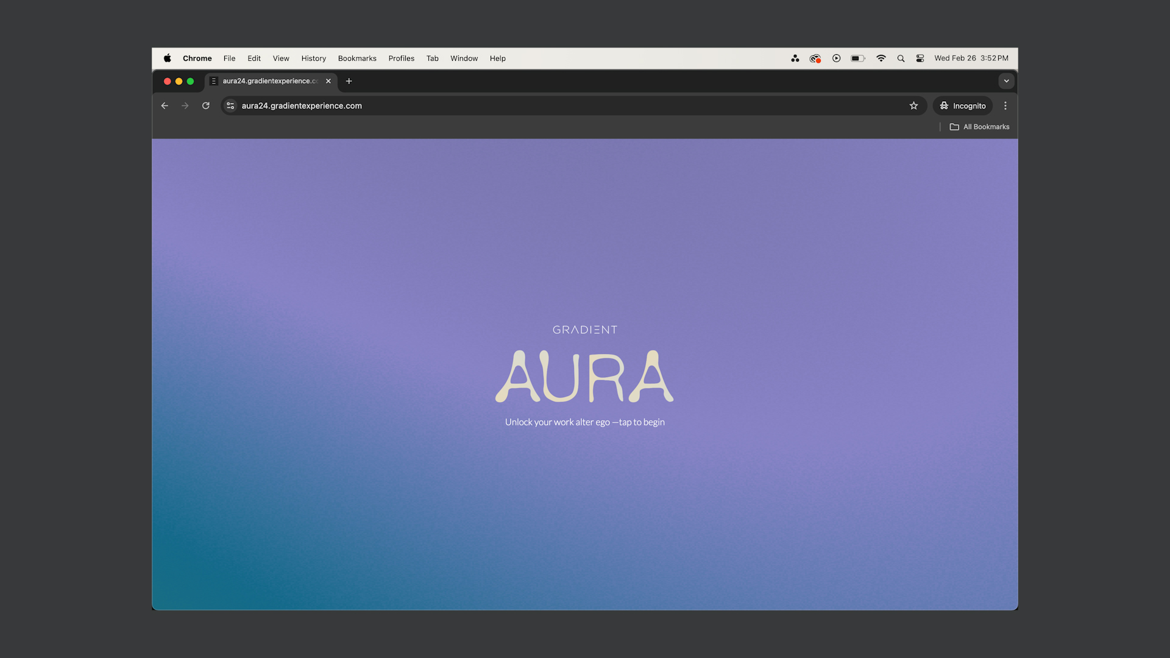Open the Tab menu

click(433, 58)
